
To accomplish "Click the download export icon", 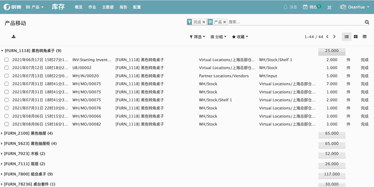I will pyautogui.click(x=14, y=37).
